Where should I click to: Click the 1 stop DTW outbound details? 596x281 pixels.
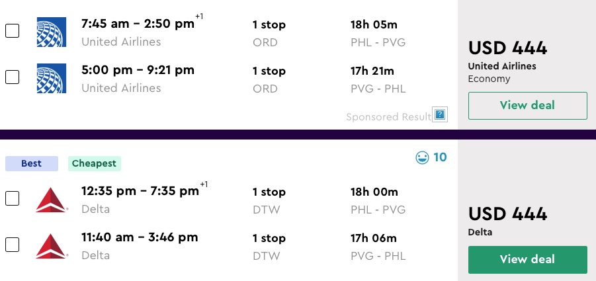(269, 200)
